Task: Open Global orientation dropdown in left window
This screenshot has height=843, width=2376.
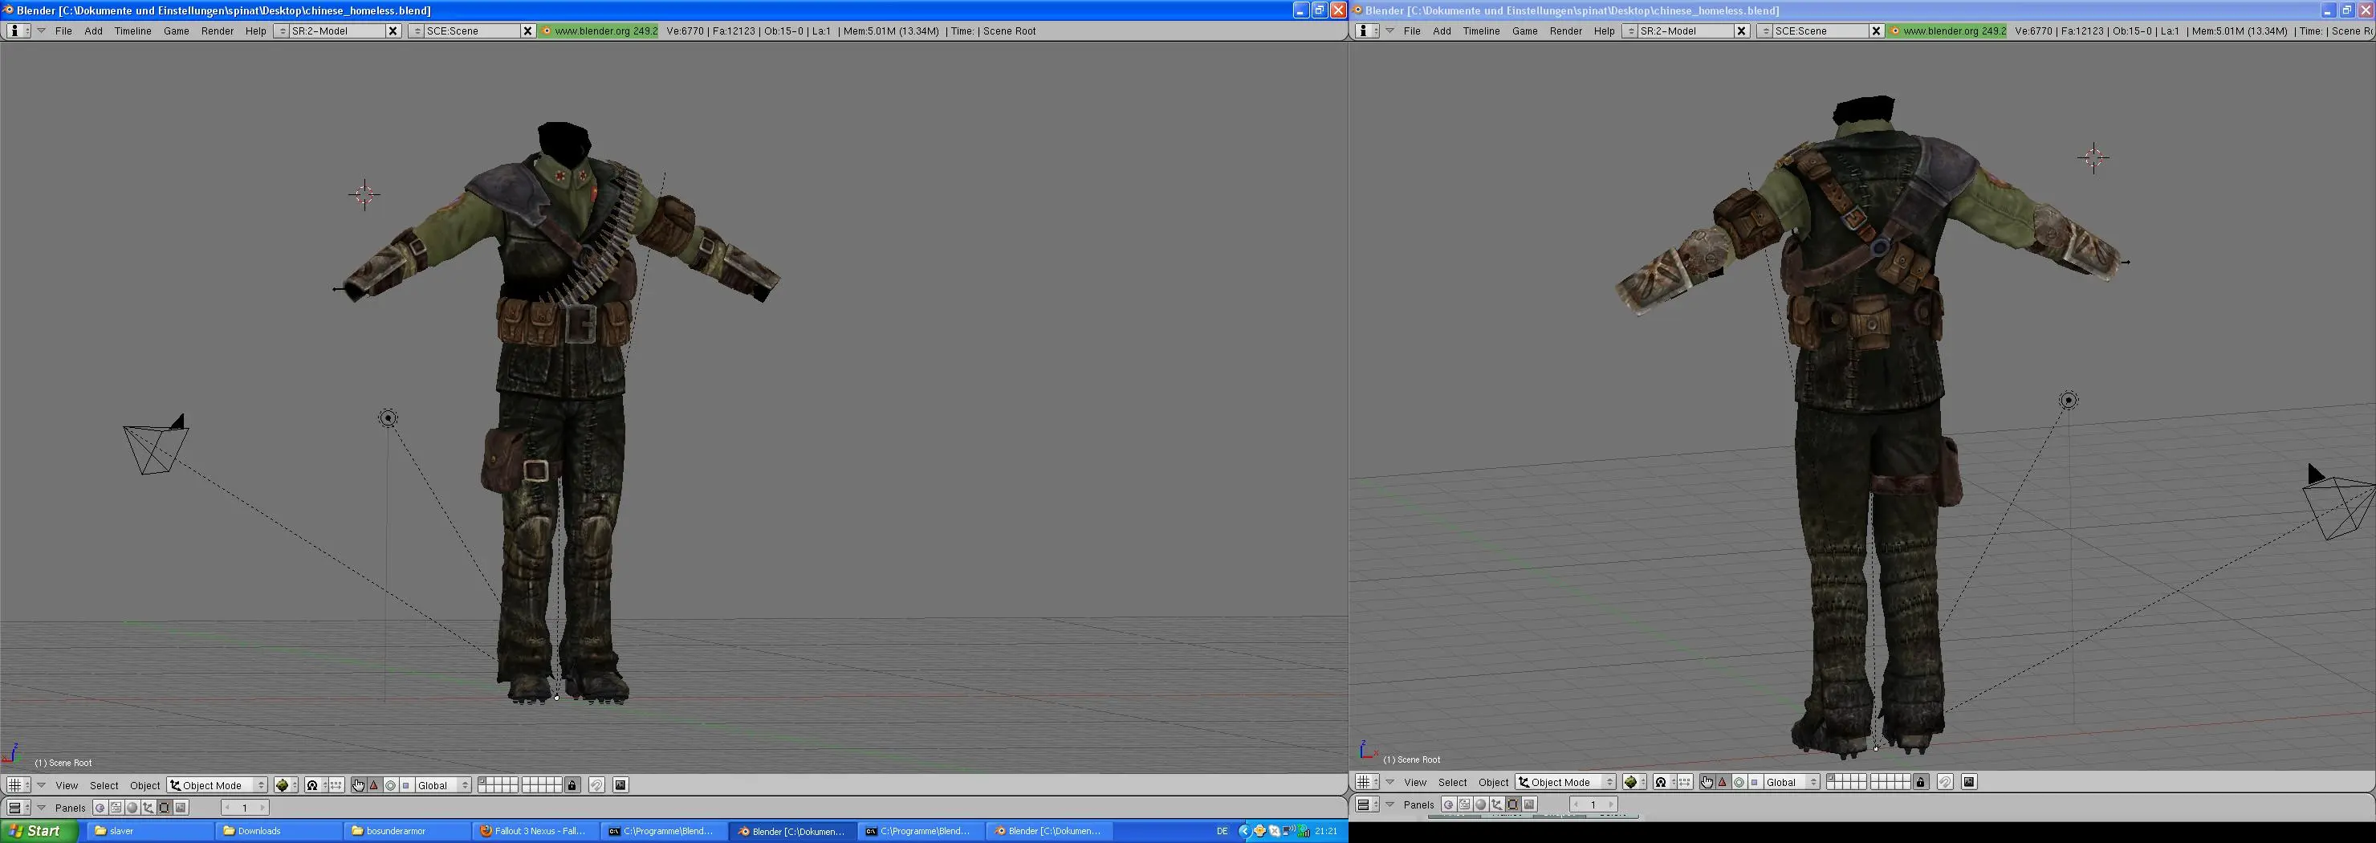Action: click(443, 786)
